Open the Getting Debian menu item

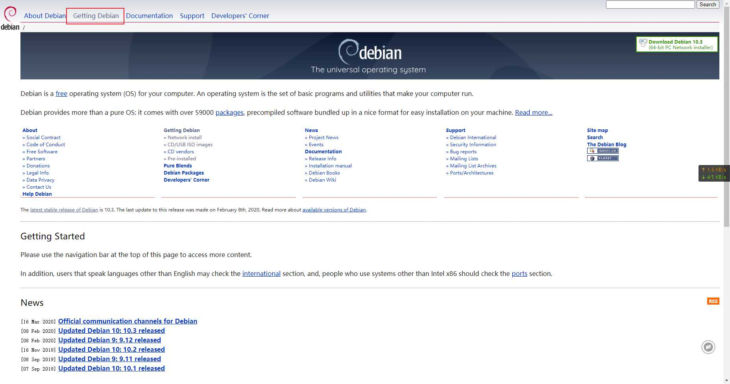(96, 16)
